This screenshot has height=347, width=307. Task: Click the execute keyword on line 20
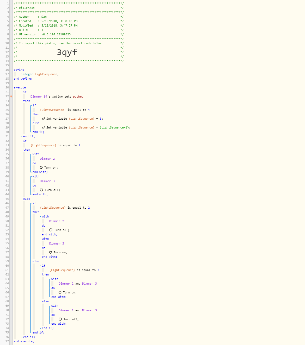click(20, 87)
